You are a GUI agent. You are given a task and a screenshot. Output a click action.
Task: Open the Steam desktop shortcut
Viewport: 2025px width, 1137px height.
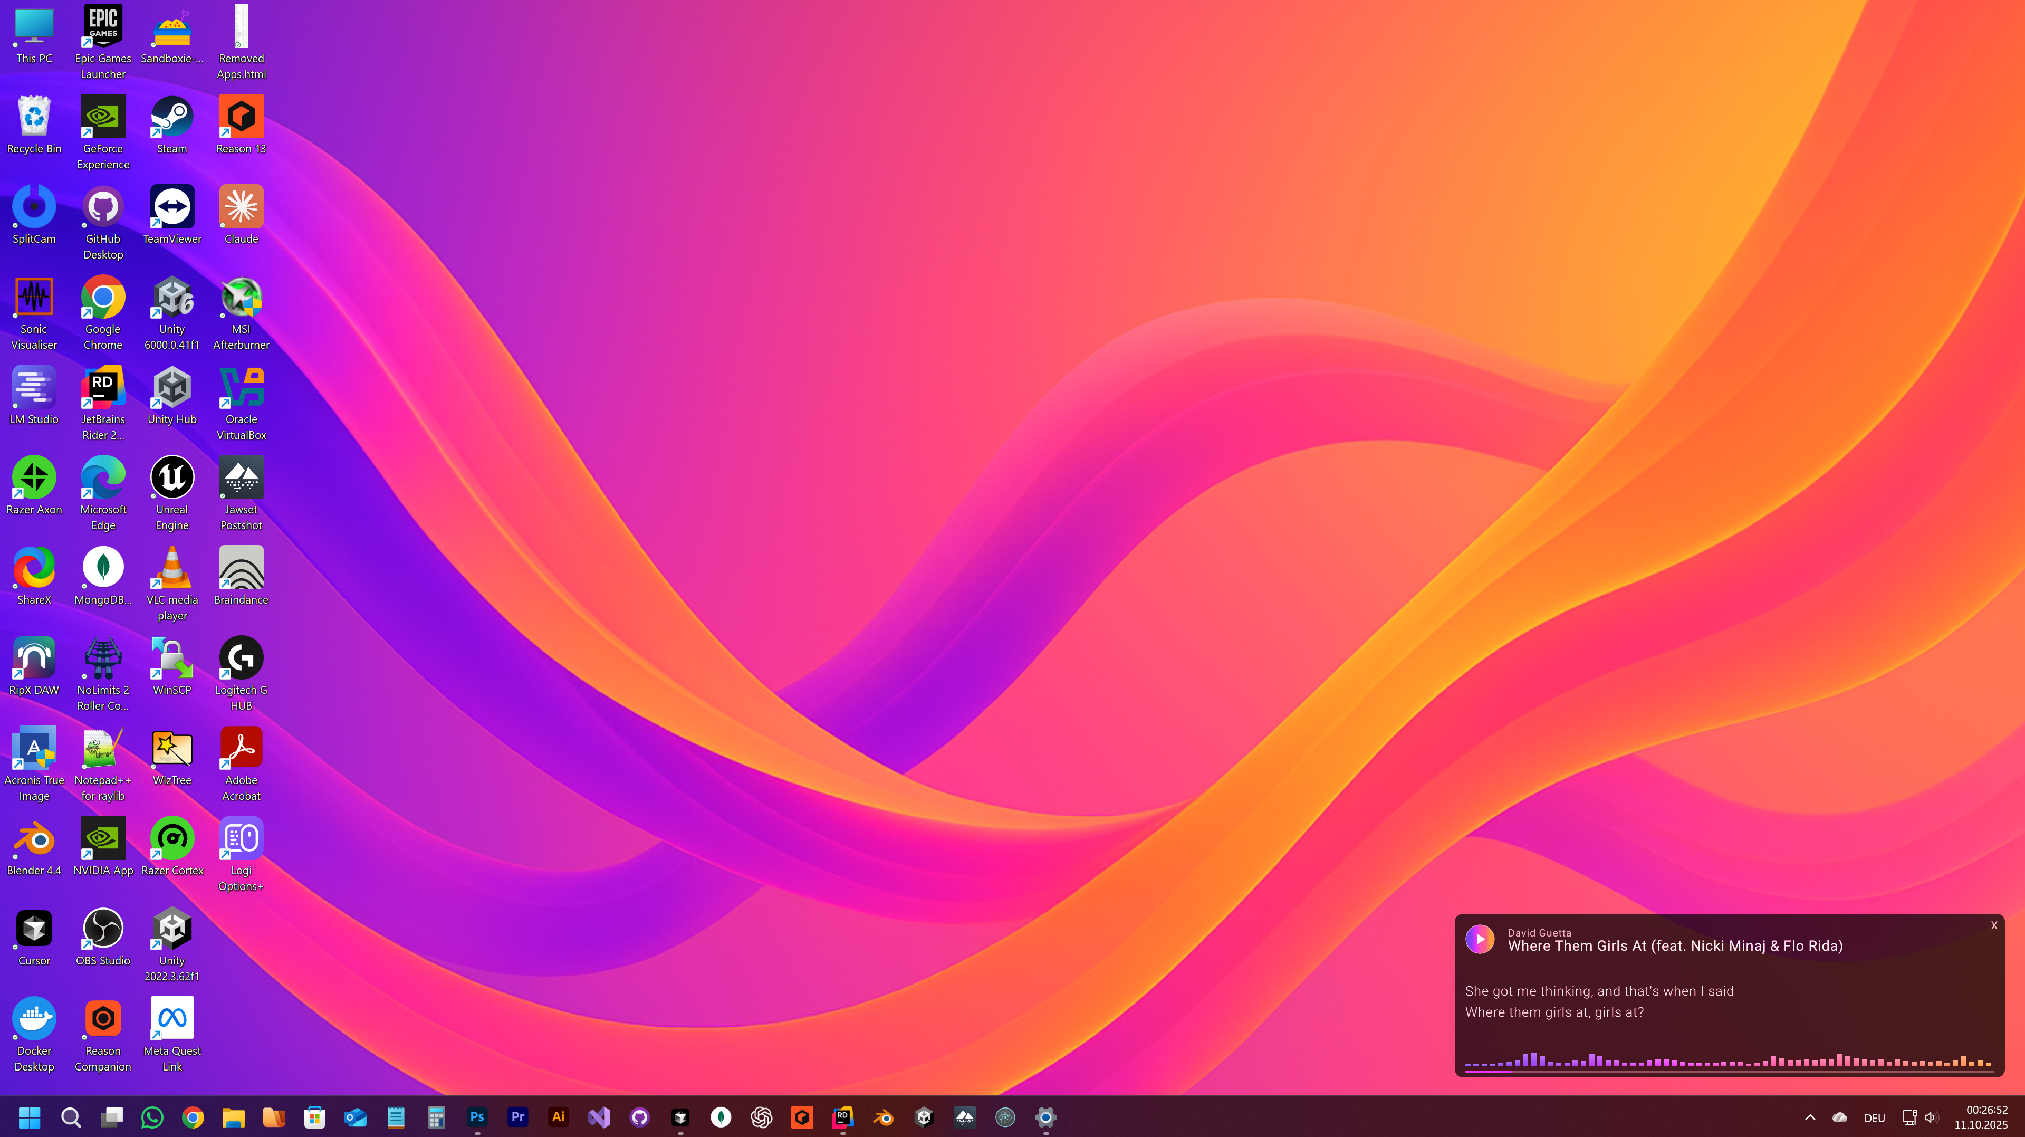pyautogui.click(x=171, y=118)
